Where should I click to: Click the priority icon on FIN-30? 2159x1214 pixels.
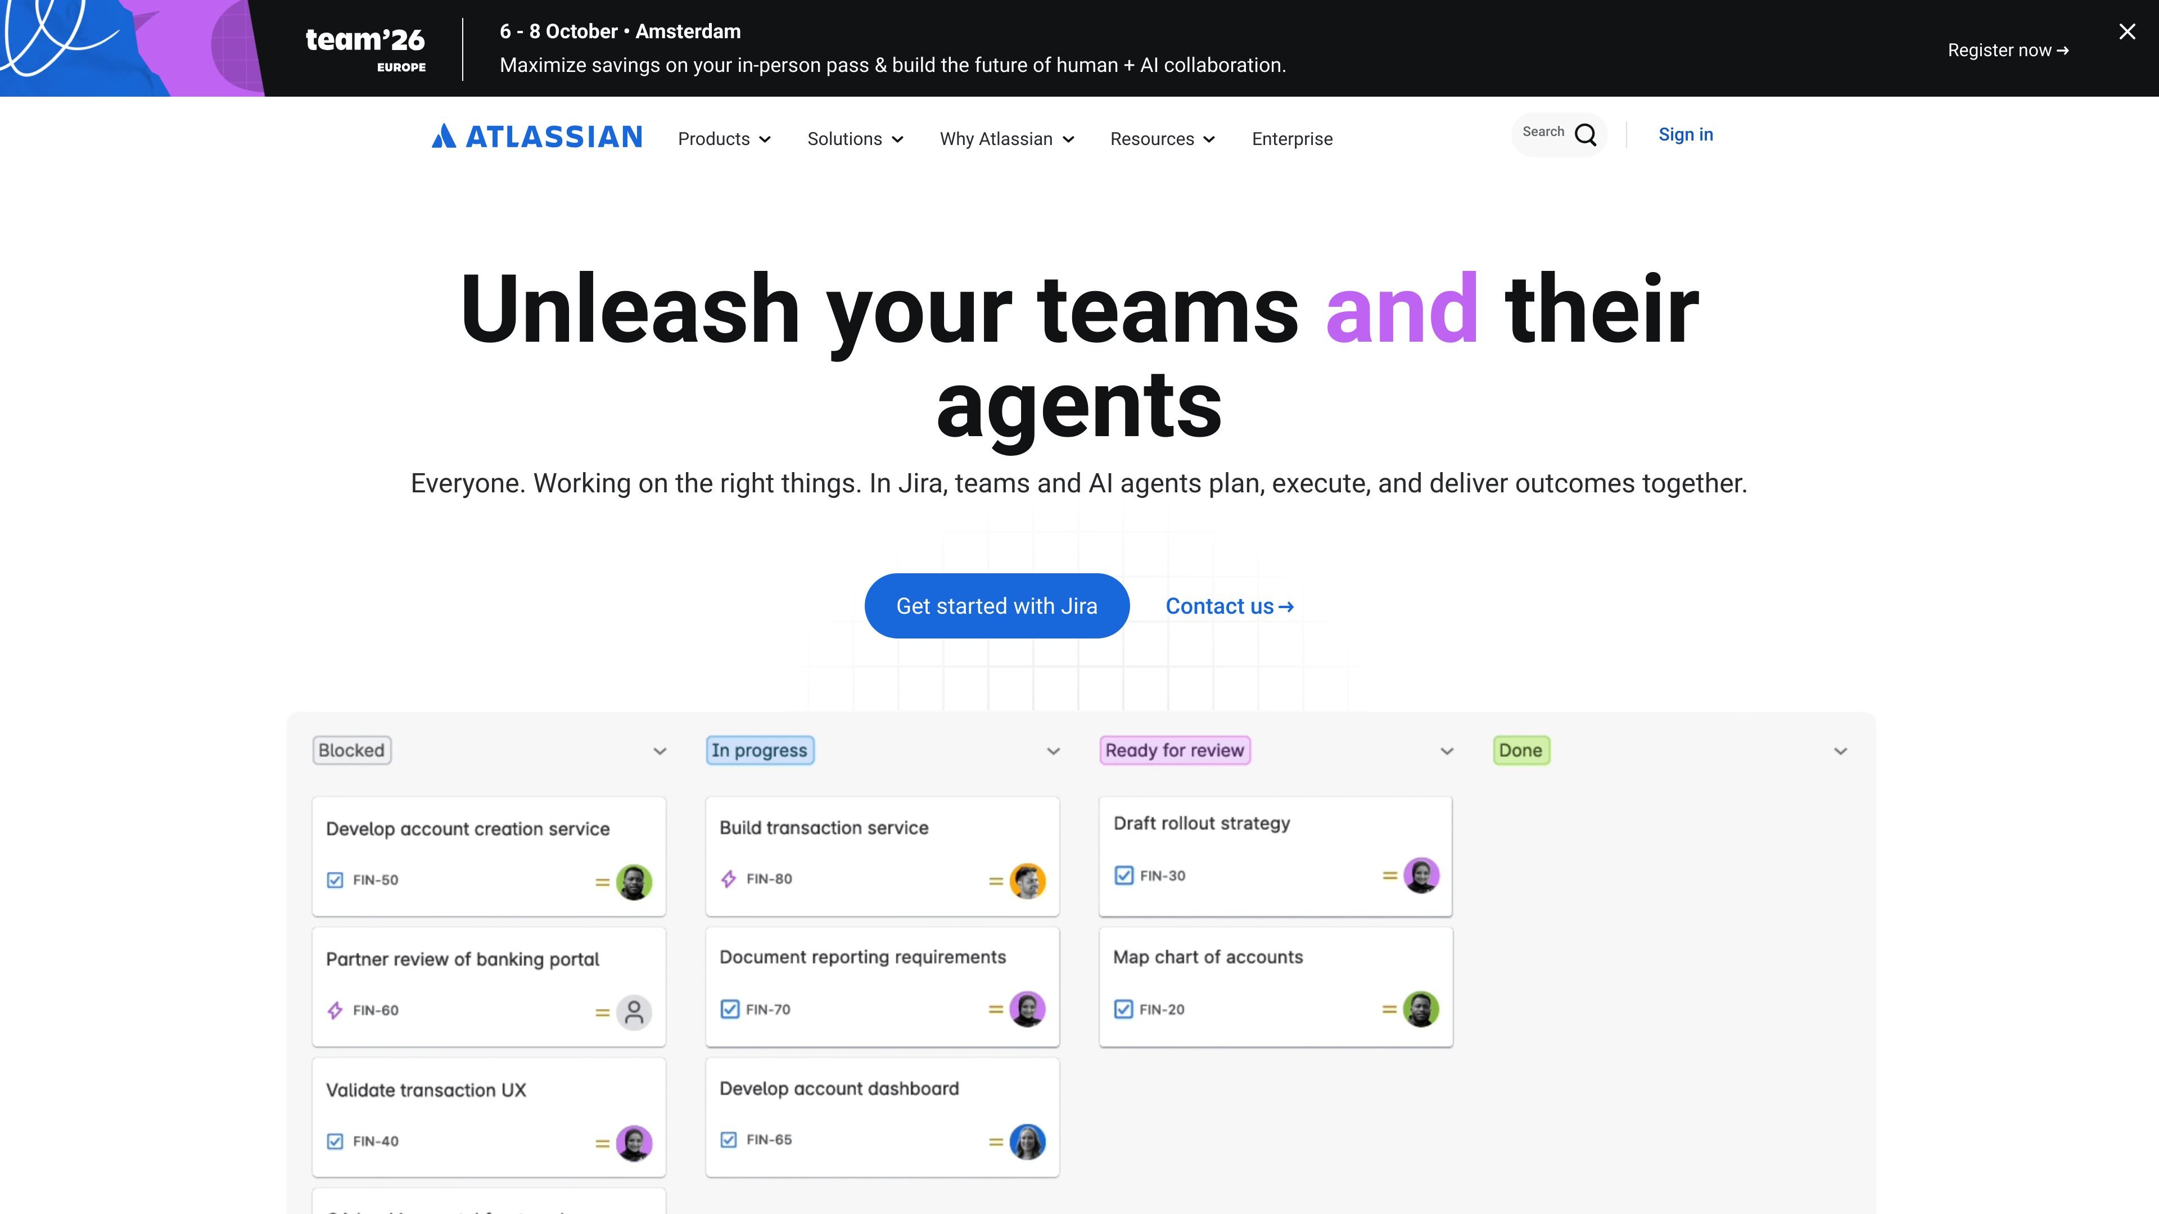tap(1390, 876)
